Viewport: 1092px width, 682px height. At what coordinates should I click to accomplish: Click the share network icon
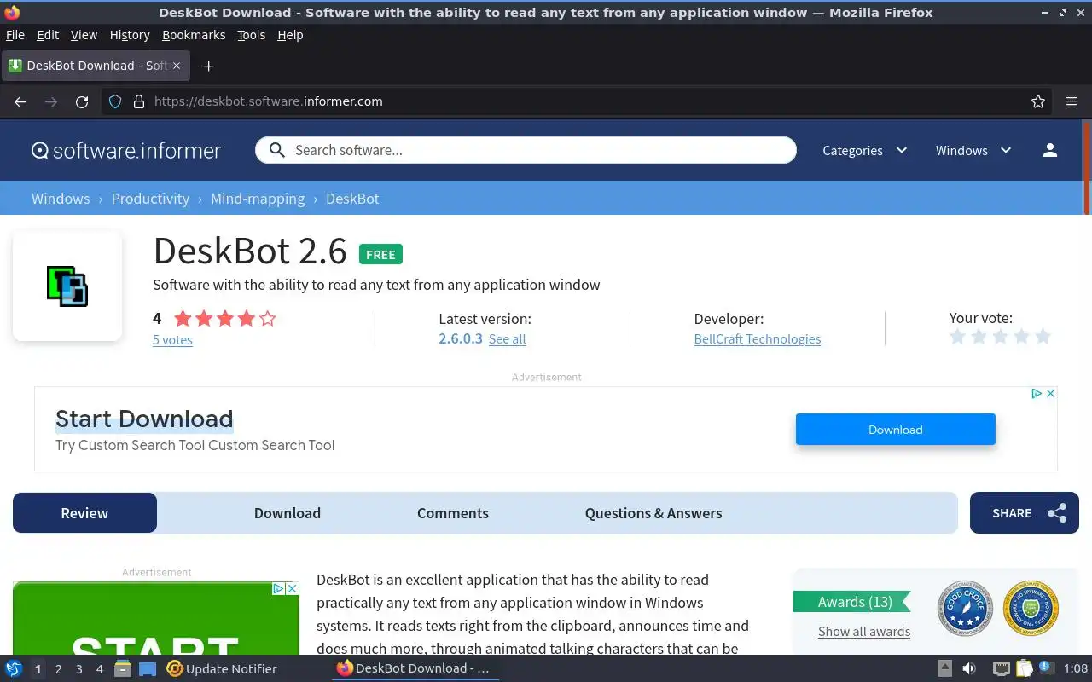(1057, 513)
